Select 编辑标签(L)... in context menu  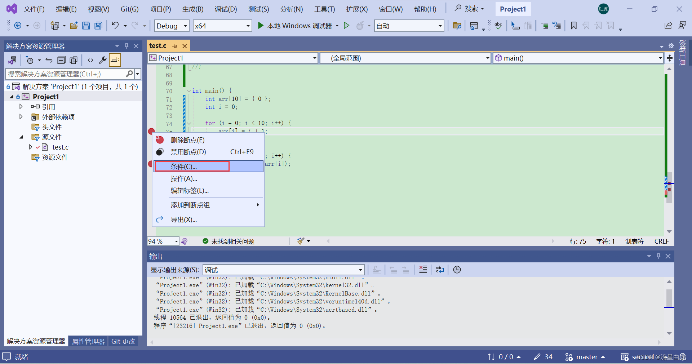[x=208, y=190]
